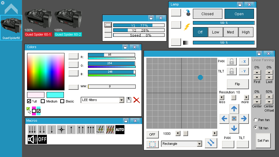This screenshot has width=279, height=157.
Task: Check the Medium color checkbox
Action: click(x=43, y=101)
